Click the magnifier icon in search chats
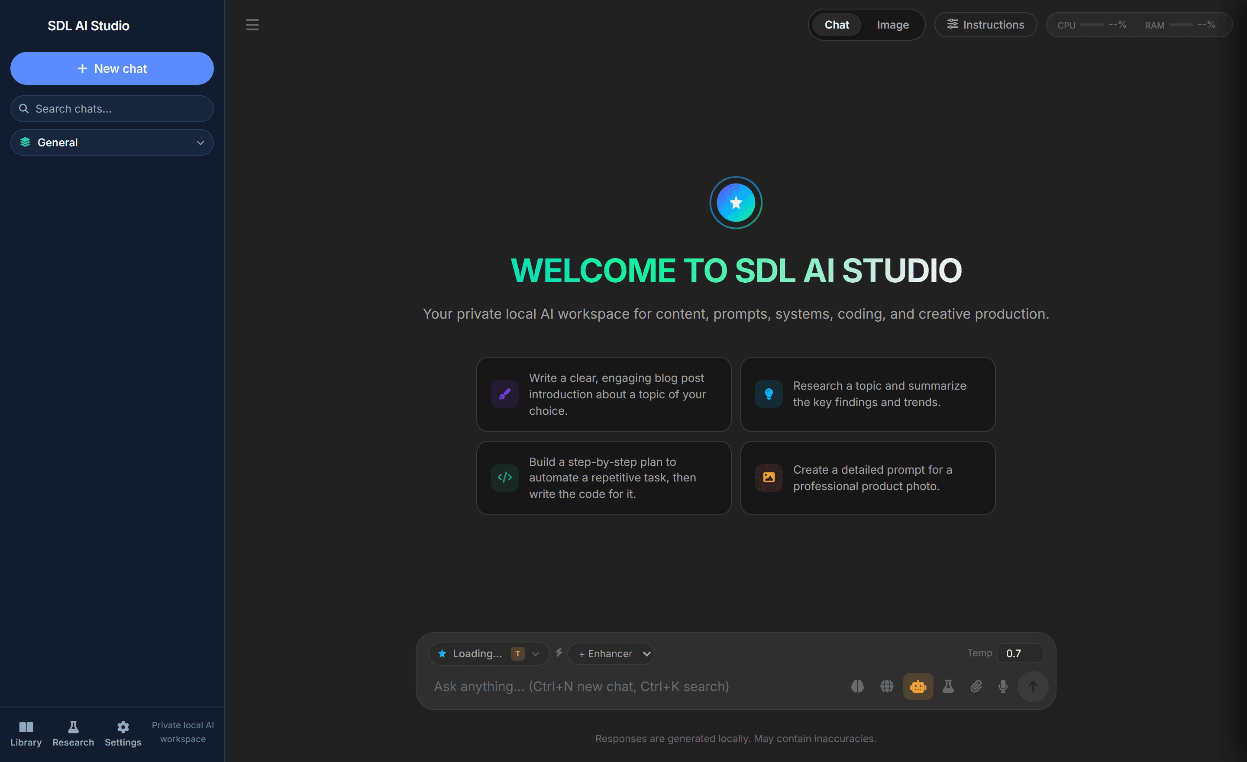 [x=23, y=108]
